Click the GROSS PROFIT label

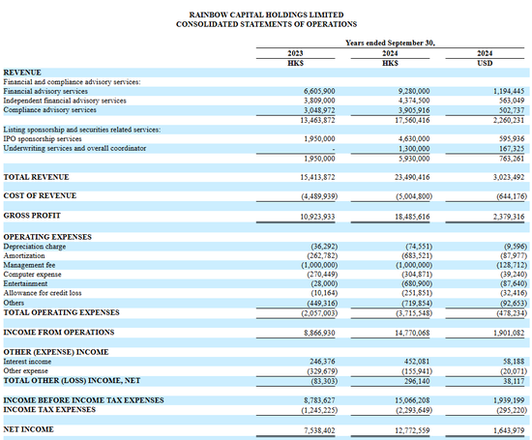tap(32, 216)
